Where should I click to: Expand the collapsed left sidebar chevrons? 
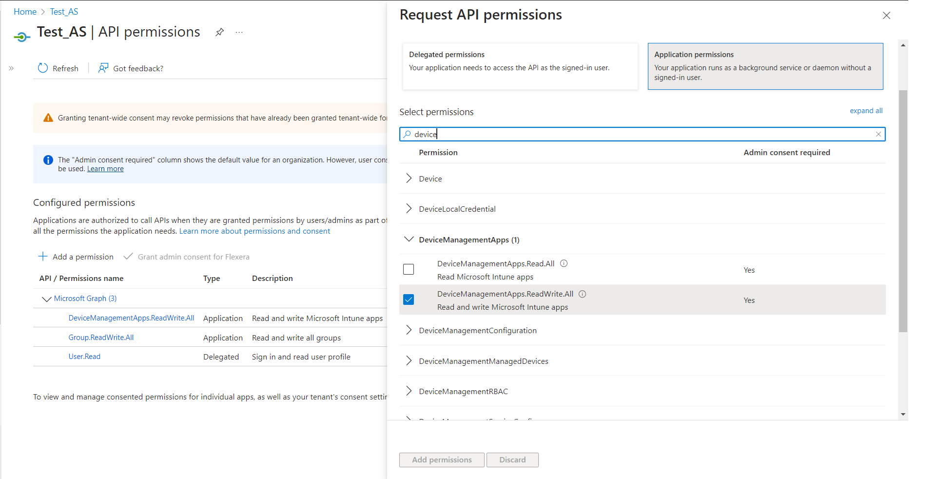pyautogui.click(x=11, y=68)
